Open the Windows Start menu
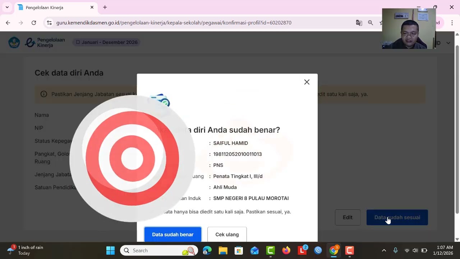This screenshot has width=460, height=259. tap(111, 250)
